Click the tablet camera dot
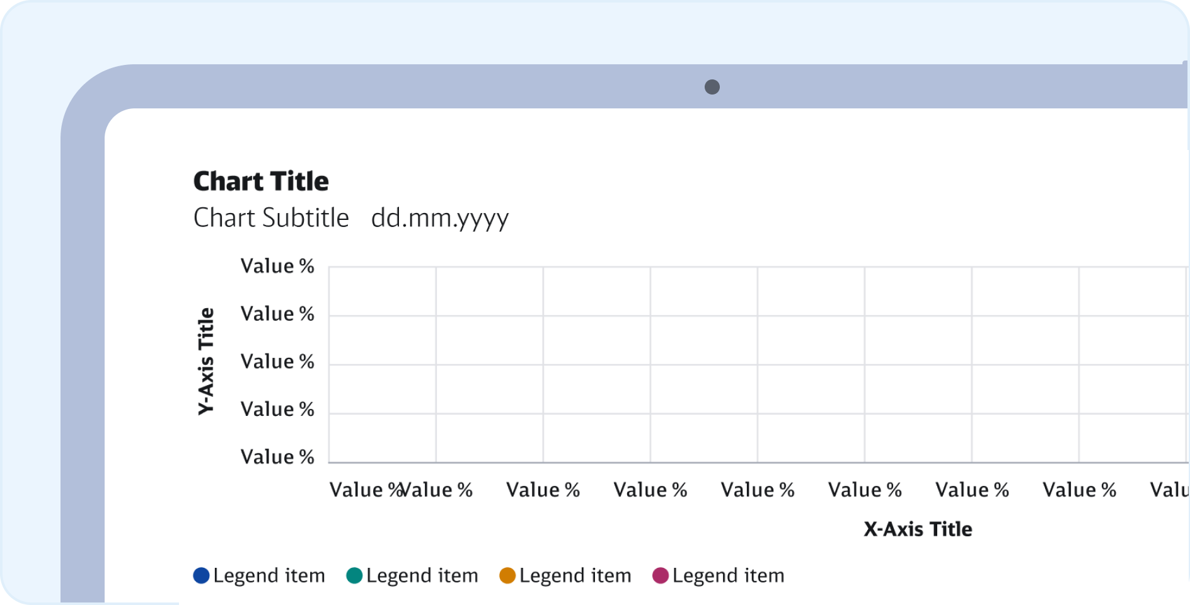Viewport: 1190px width, 605px height. pyautogui.click(x=712, y=87)
